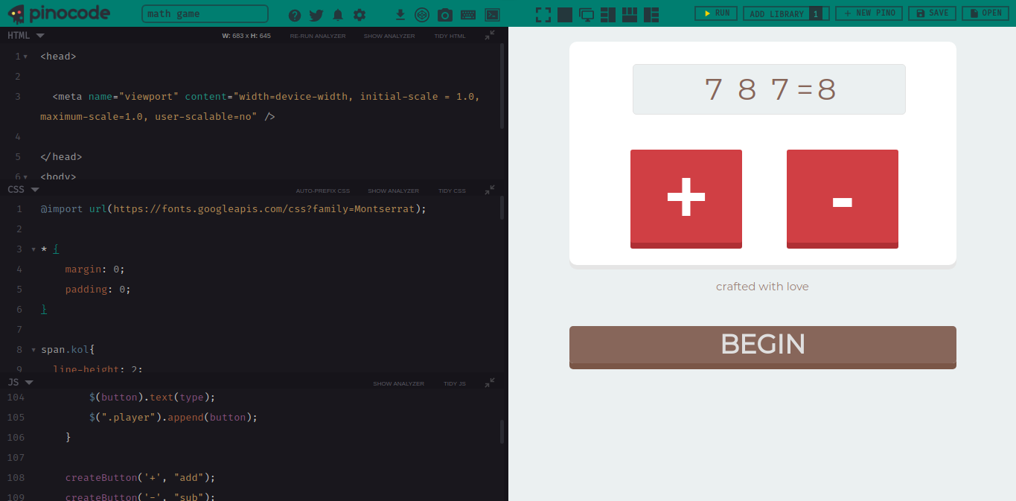This screenshot has height=501, width=1016.
Task: Open the console terminal icon
Action: pyautogui.click(x=491, y=14)
